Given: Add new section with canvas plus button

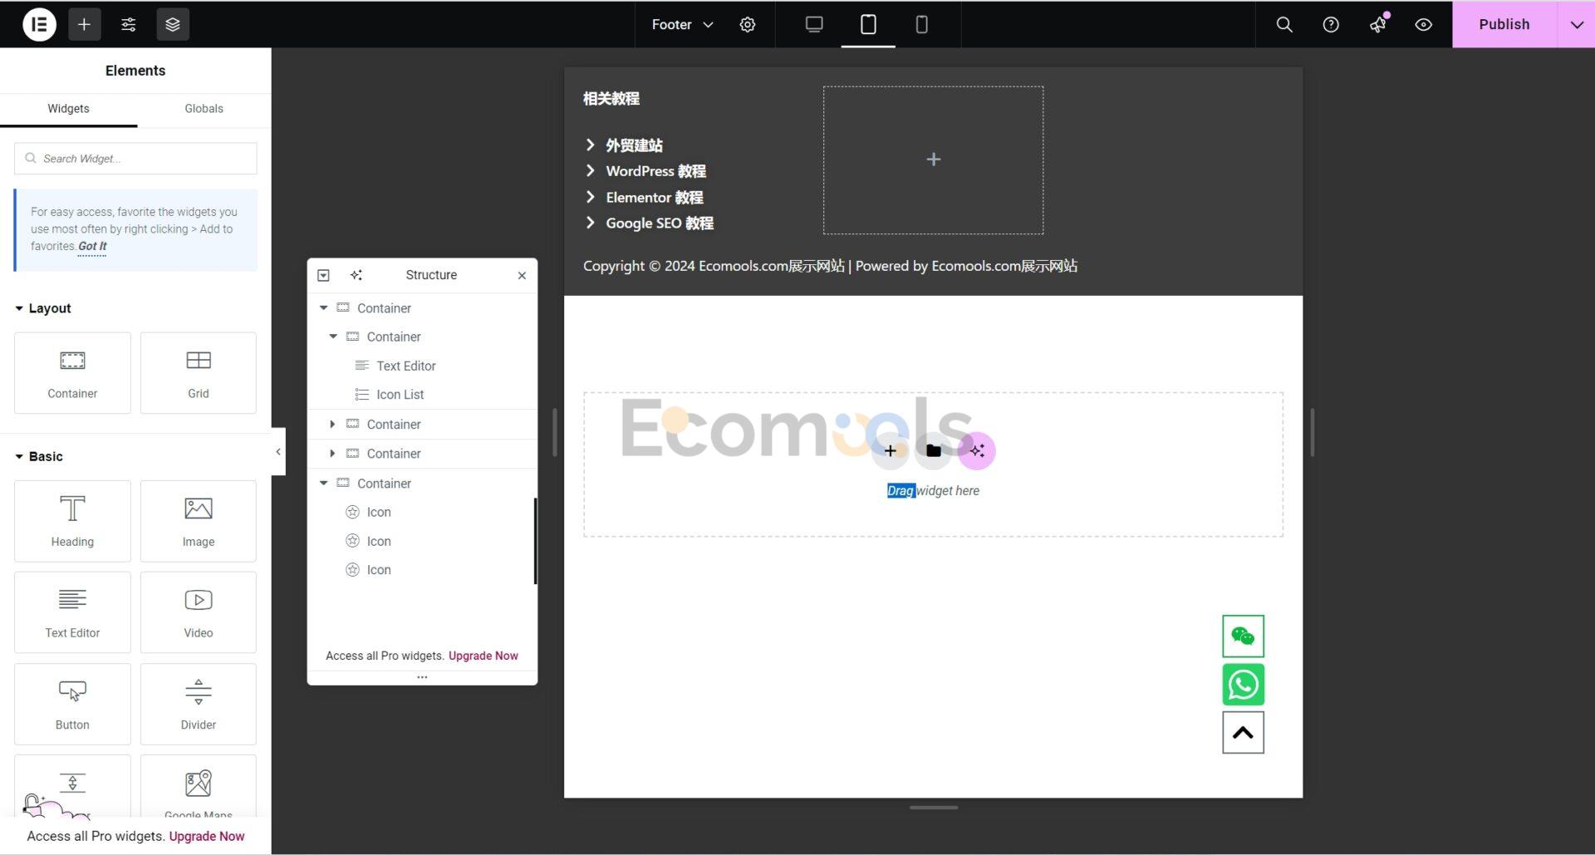Looking at the screenshot, I should click(x=890, y=450).
